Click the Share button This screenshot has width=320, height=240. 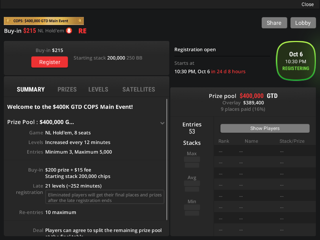[x=274, y=23]
